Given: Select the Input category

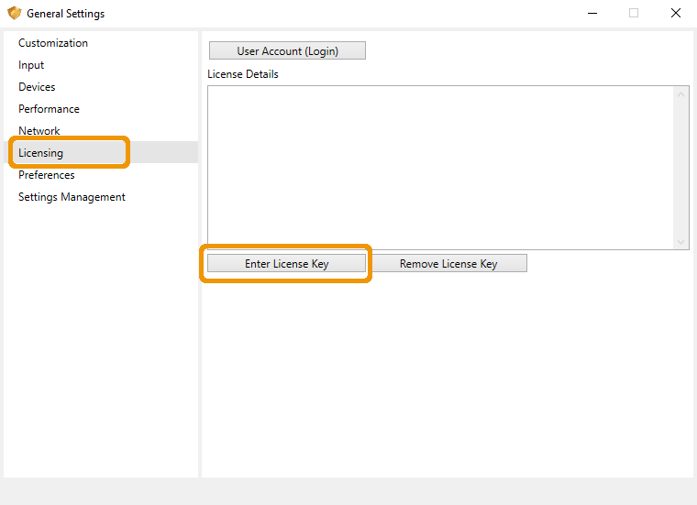Looking at the screenshot, I should 31,65.
